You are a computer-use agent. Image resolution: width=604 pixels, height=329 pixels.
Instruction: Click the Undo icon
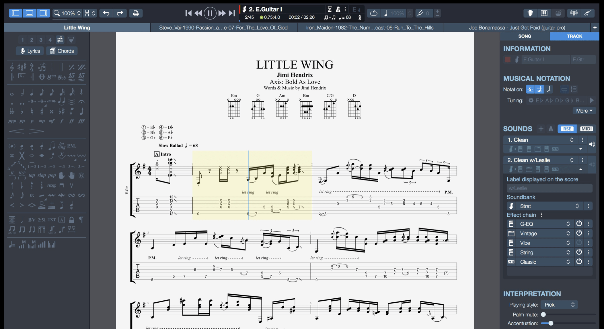tap(106, 13)
